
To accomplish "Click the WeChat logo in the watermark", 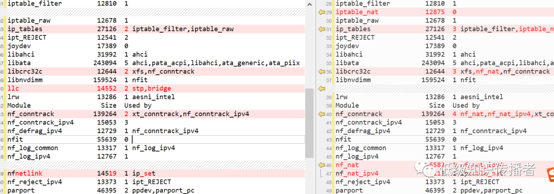I will point(425,169).
